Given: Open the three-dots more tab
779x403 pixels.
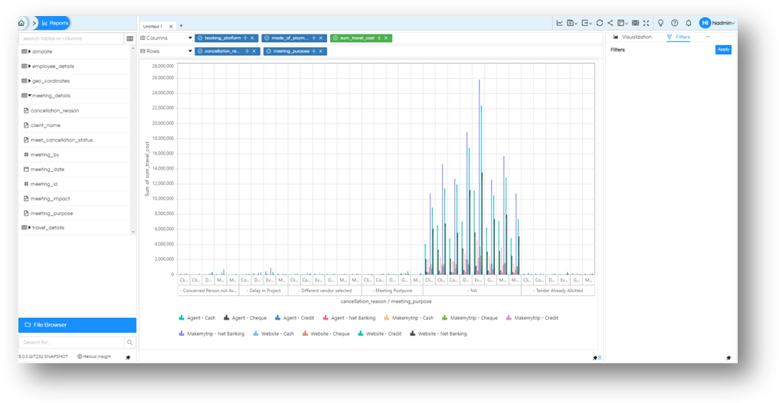Looking at the screenshot, I should 708,37.
